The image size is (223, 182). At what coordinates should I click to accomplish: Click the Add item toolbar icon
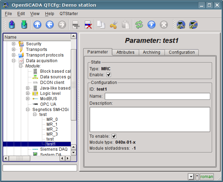coord(75,25)
